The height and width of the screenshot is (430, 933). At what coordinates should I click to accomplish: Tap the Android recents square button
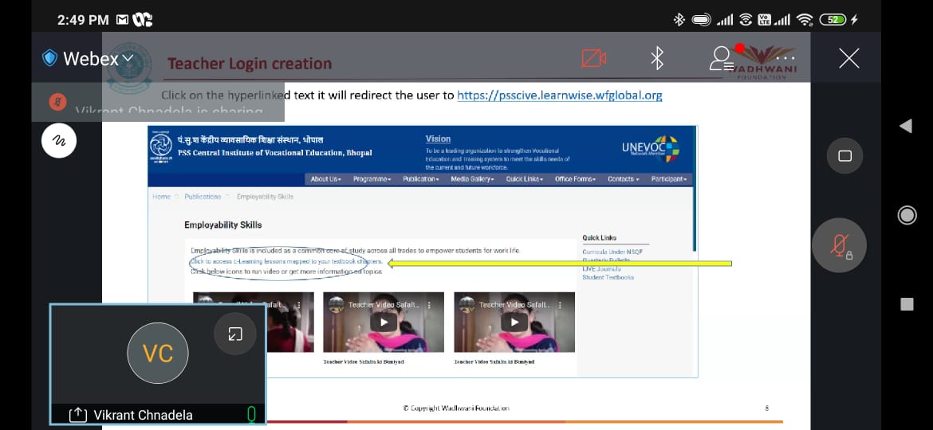(x=907, y=304)
